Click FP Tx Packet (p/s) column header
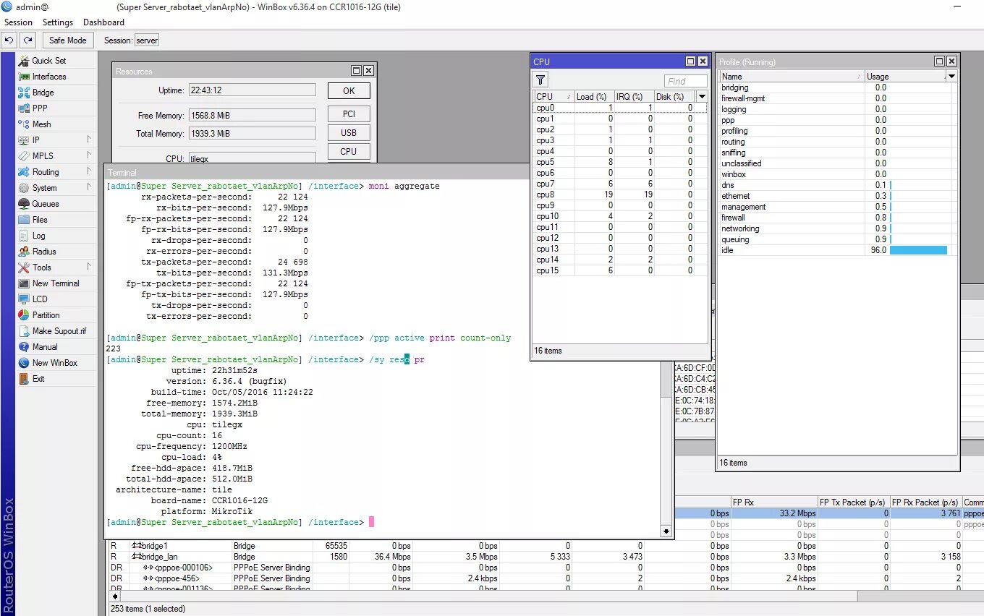The height and width of the screenshot is (616, 984). (x=854, y=502)
